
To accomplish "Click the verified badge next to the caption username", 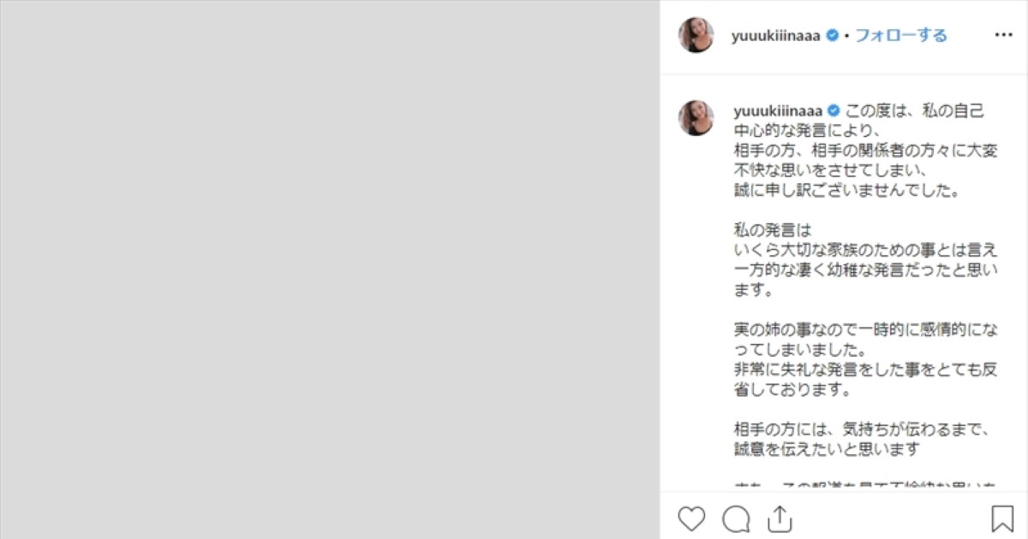I will pos(831,110).
